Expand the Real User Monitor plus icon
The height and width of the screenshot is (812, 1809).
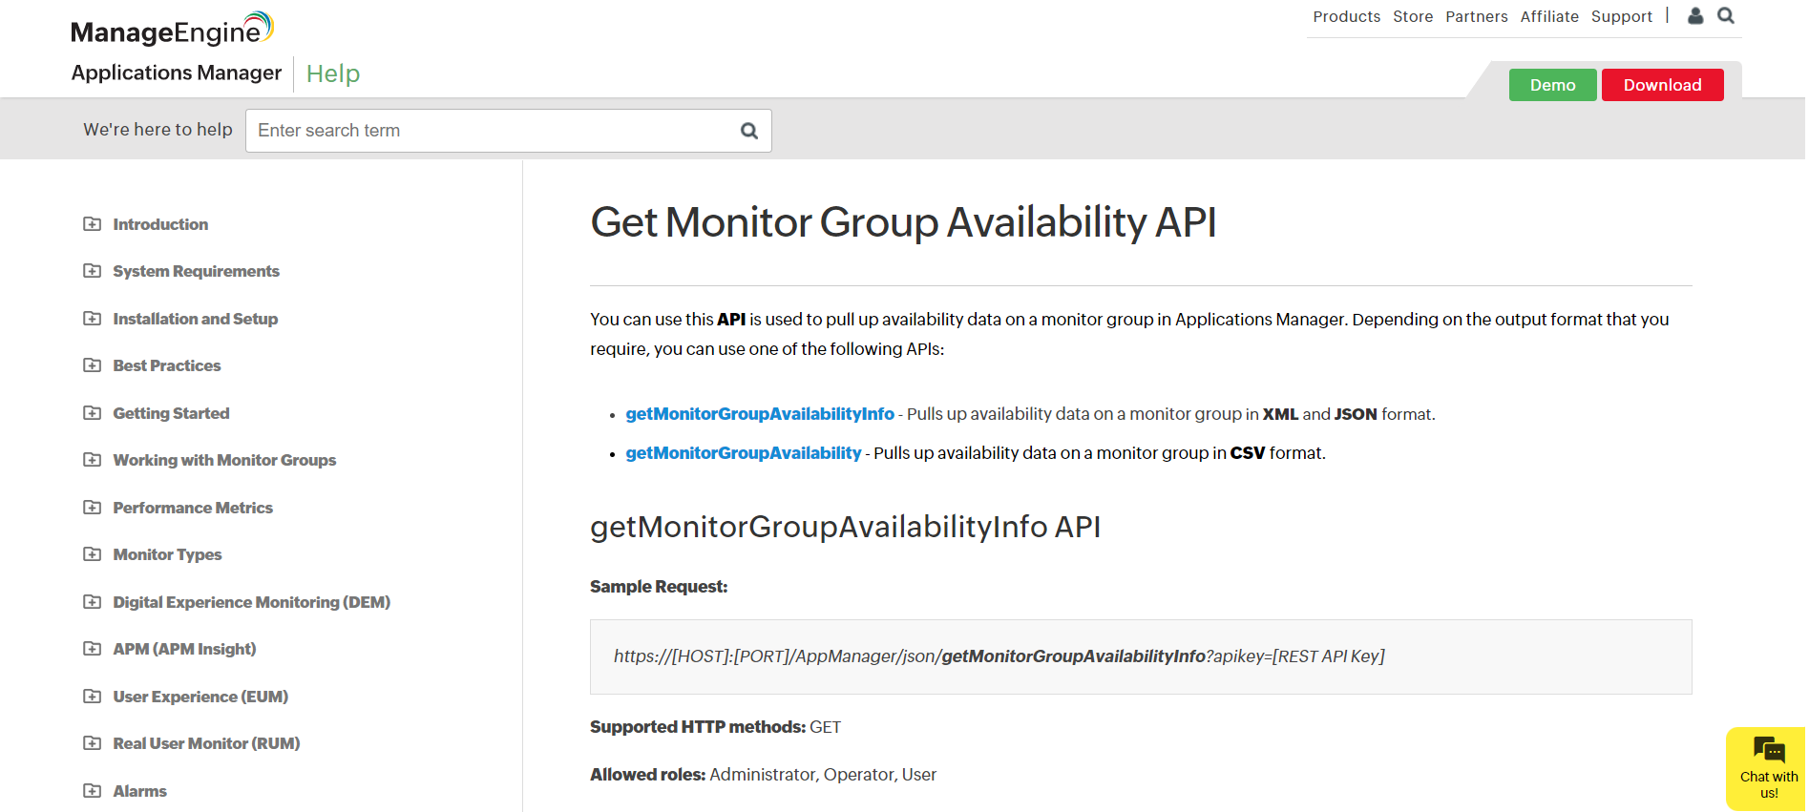point(92,743)
